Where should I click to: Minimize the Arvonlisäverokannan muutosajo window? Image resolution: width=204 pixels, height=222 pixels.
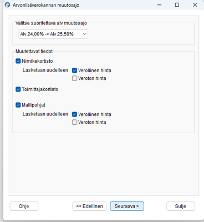[x=159, y=5]
